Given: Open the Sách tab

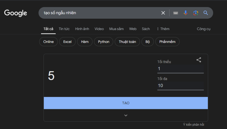Looking at the screenshot, I should (x=146, y=29).
